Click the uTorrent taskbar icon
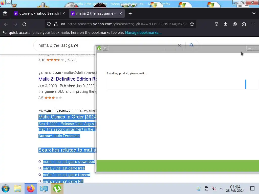Image resolution: width=259 pixels, height=194 pixels. pos(57,188)
